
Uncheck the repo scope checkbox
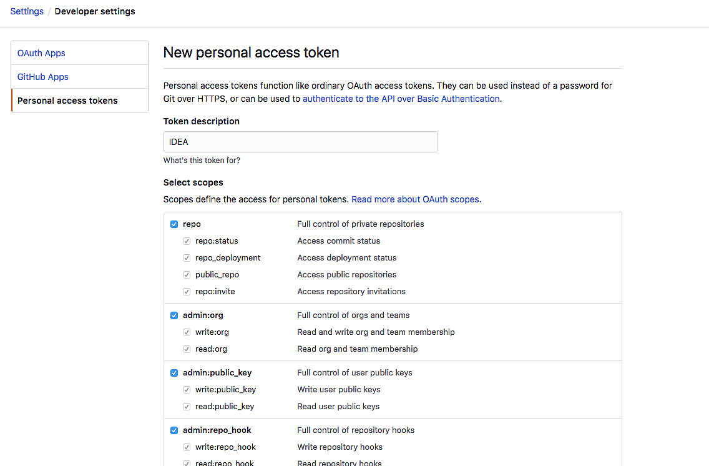click(174, 224)
